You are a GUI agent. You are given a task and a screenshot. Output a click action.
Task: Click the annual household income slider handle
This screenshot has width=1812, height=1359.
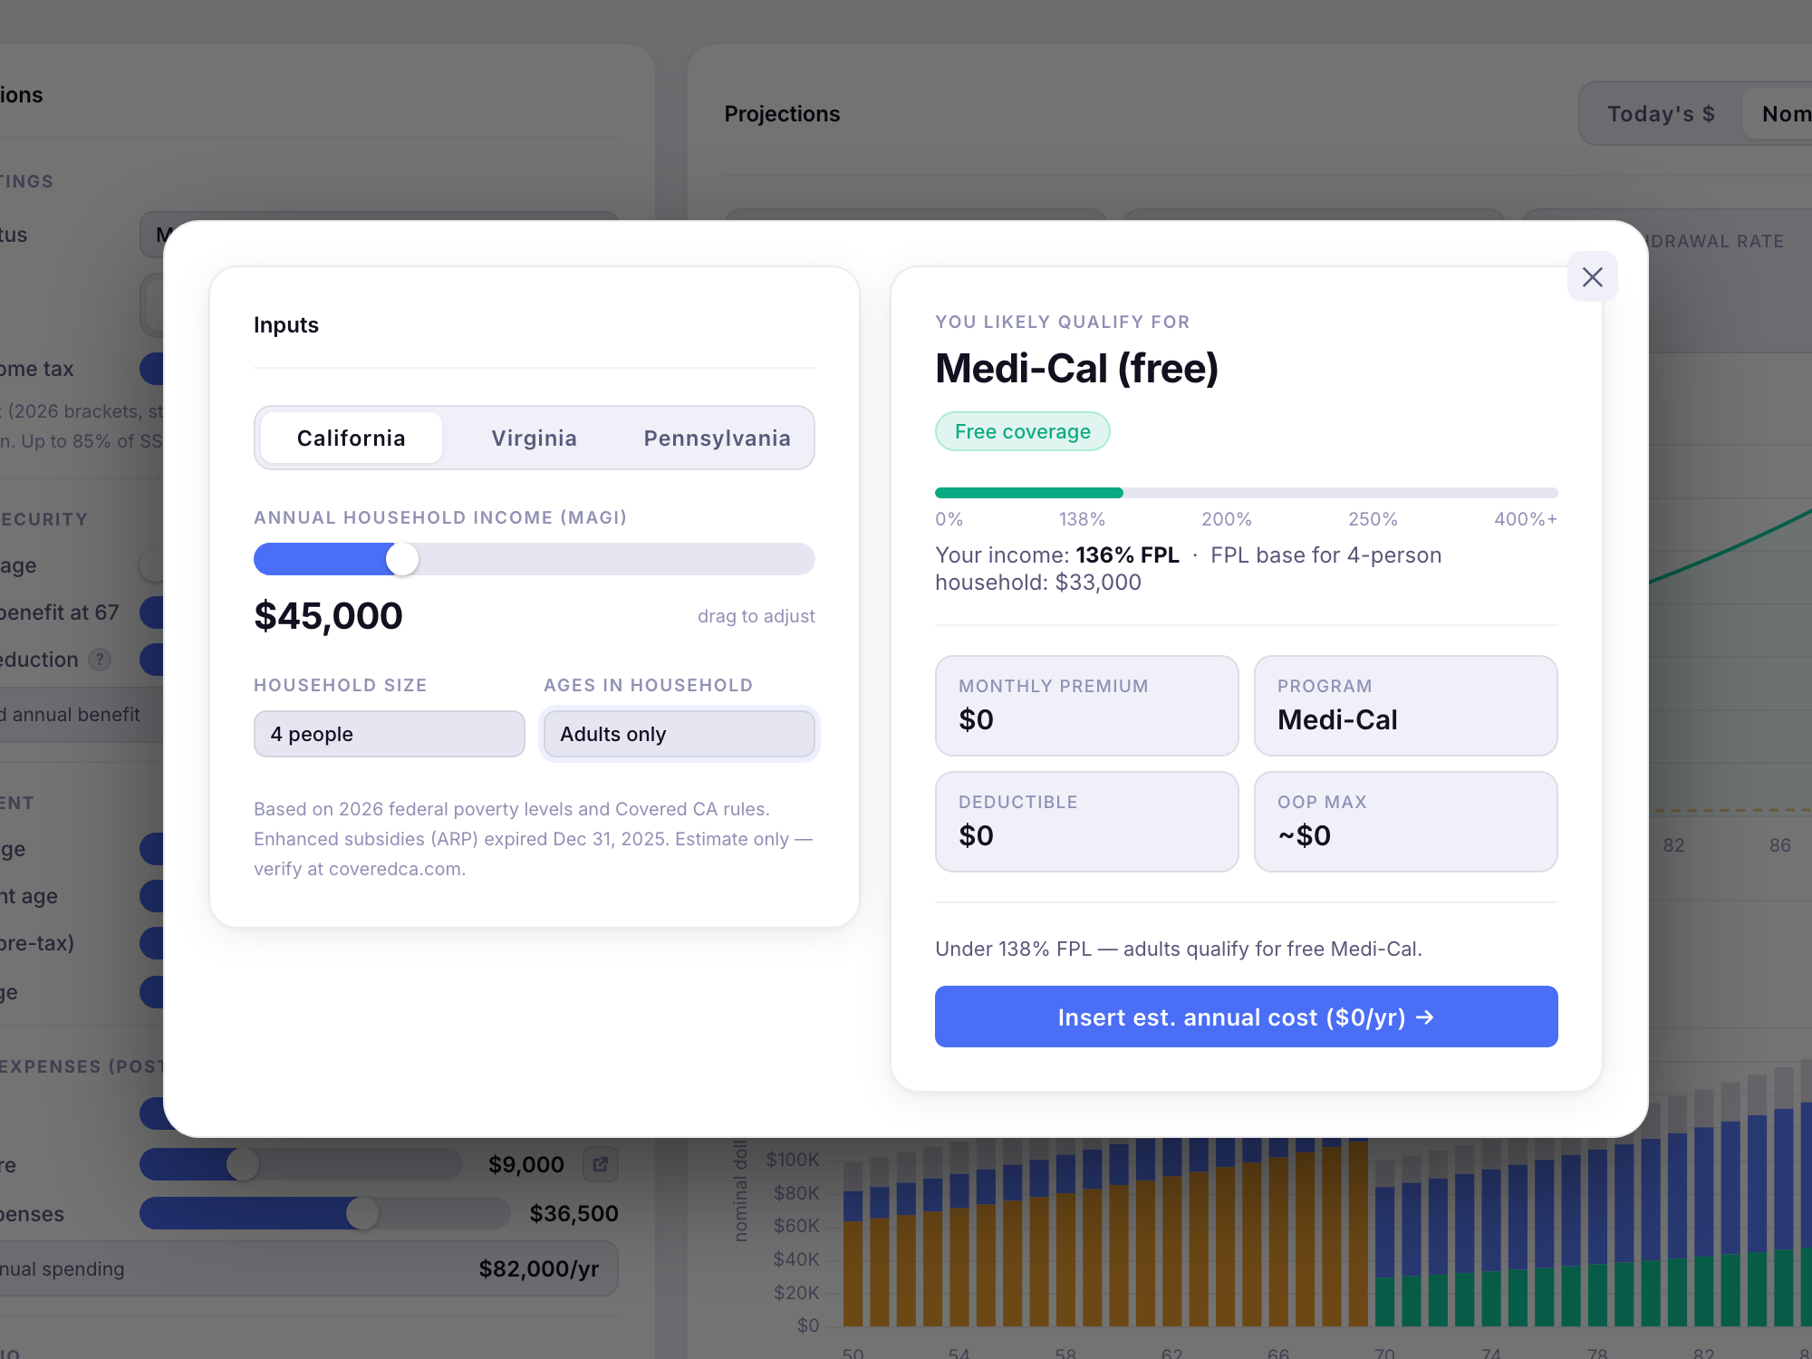pyautogui.click(x=402, y=559)
